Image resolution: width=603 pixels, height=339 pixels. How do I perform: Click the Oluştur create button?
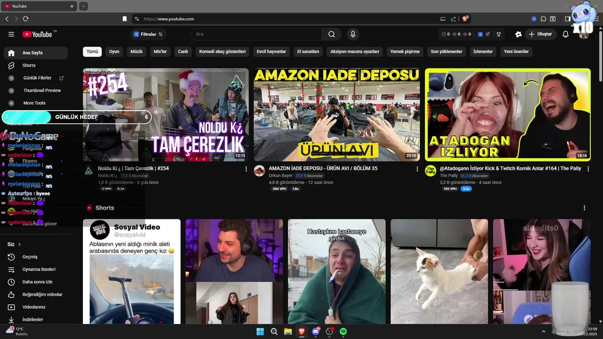[540, 34]
